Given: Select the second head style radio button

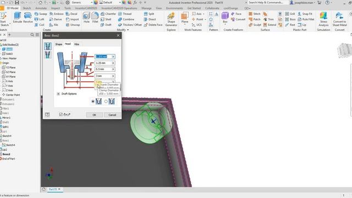Looking at the screenshot, I should pos(106,101).
